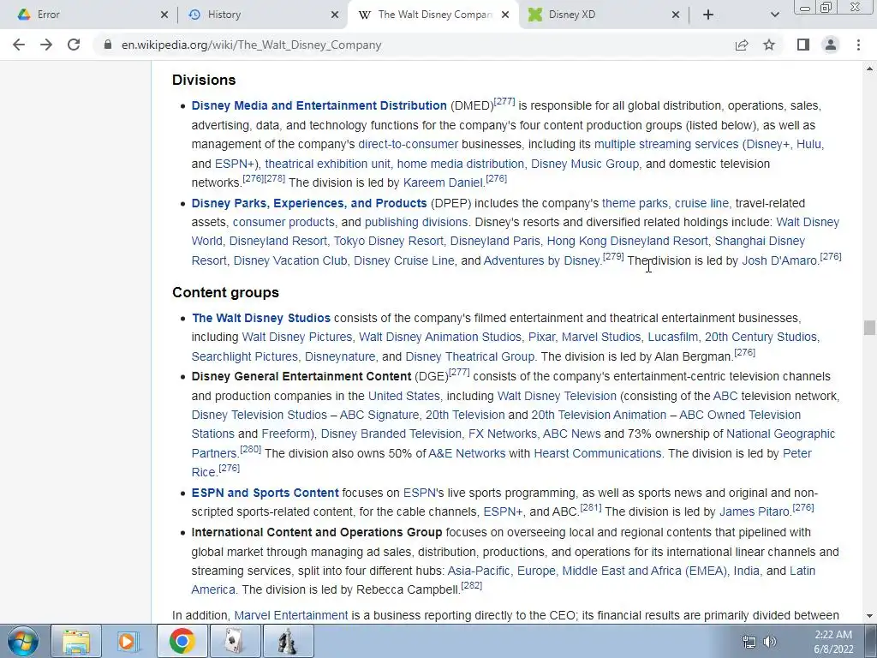
Task: Open the United States link
Action: pos(404,396)
